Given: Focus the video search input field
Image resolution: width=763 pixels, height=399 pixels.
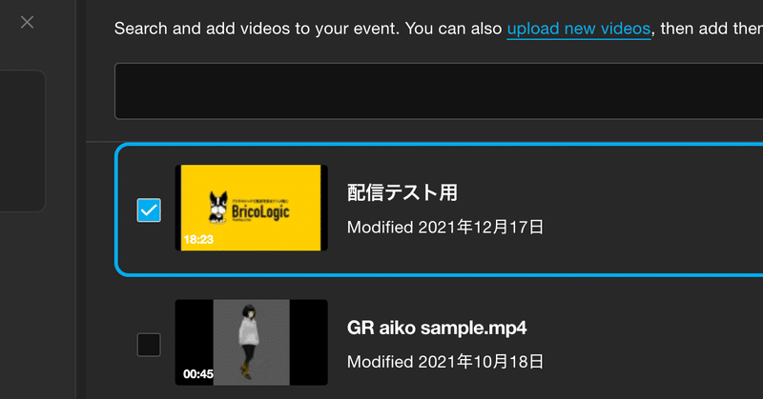Looking at the screenshot, I should (439, 90).
